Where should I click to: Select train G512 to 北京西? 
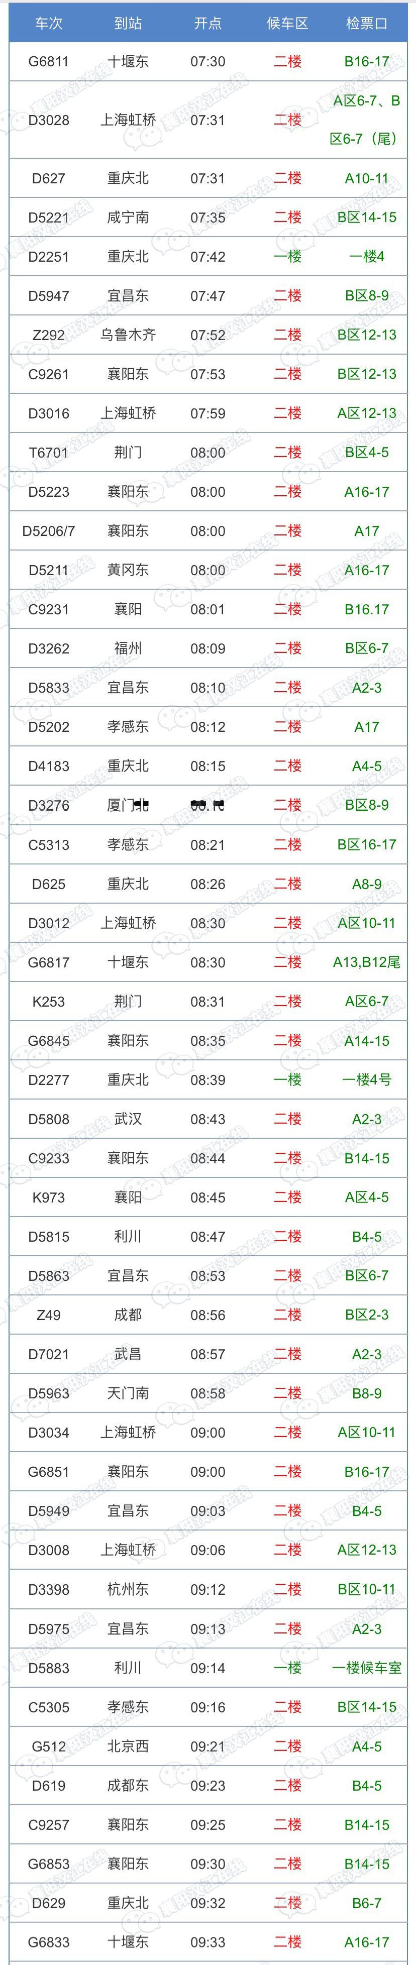click(49, 1746)
